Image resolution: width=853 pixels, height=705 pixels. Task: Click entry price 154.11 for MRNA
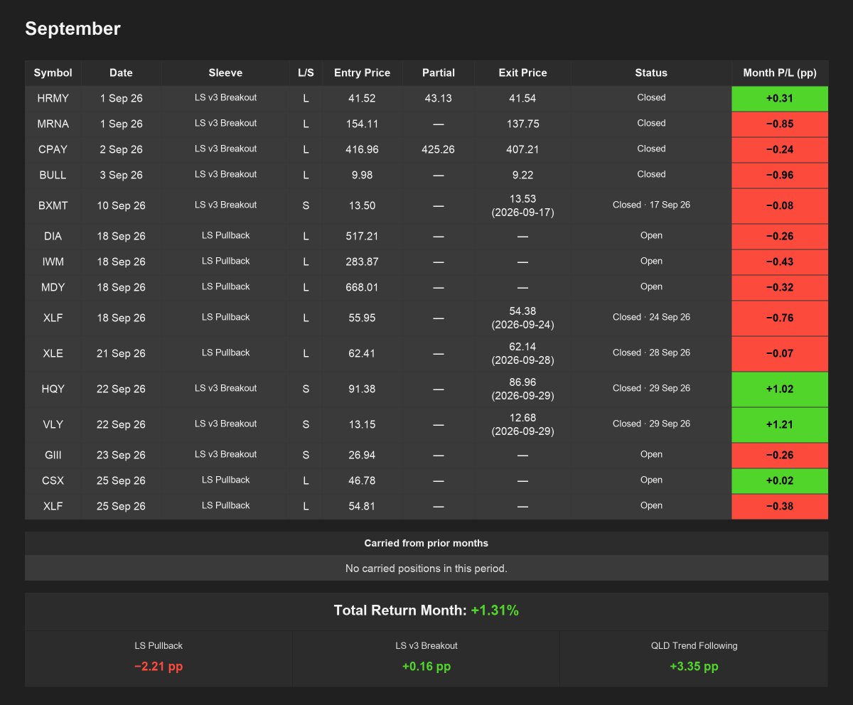(x=363, y=124)
